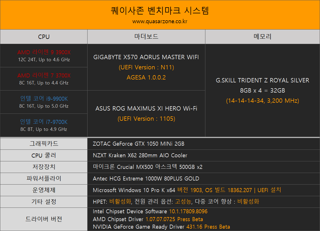
Task: Click AMD Chipset Driver 1.07.07.0725 line
Action: (x=148, y=219)
